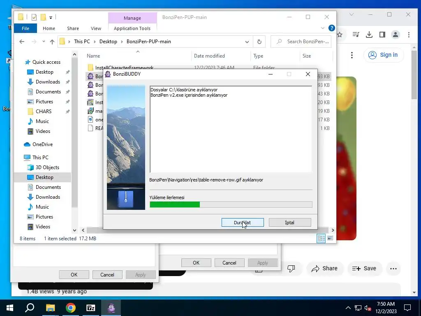Switch to large icons view

click(330, 238)
